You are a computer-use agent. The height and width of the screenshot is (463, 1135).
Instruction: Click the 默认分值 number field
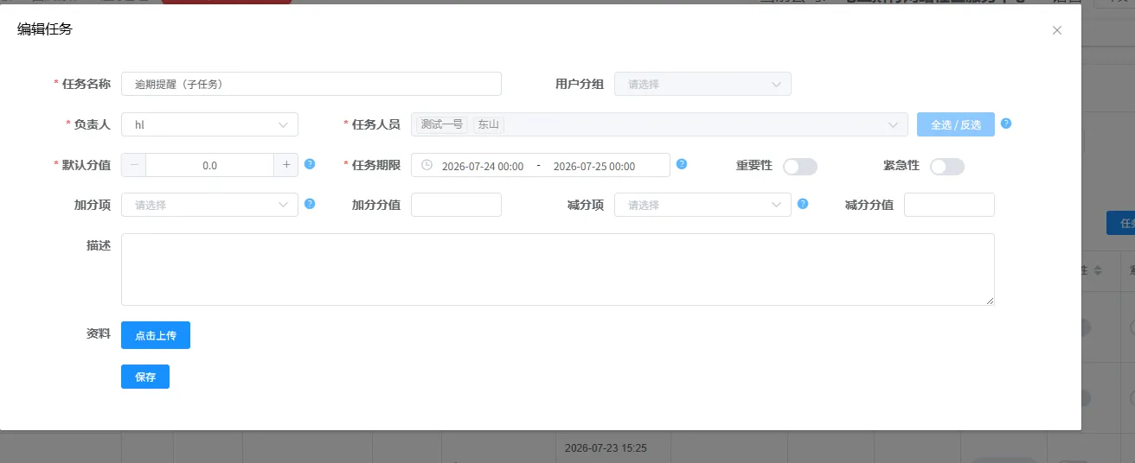click(x=209, y=165)
